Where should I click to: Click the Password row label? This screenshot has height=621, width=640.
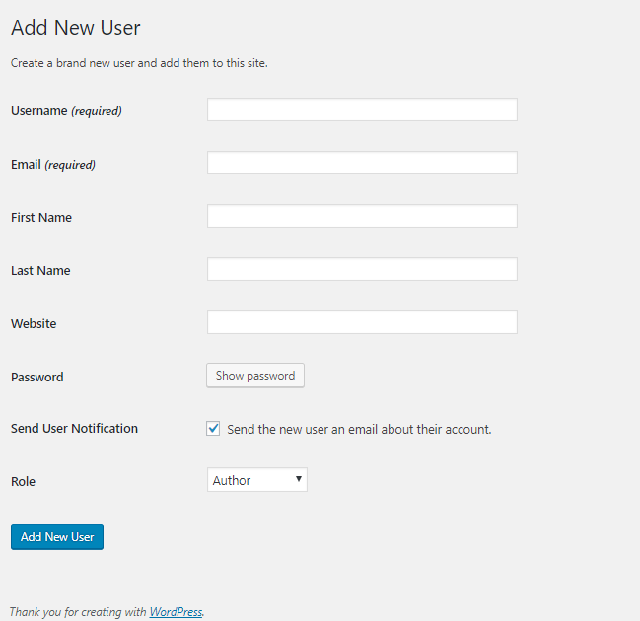coord(37,377)
